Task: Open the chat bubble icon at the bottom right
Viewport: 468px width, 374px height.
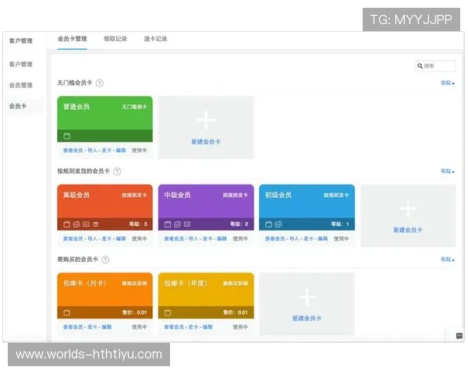Action: point(459,336)
